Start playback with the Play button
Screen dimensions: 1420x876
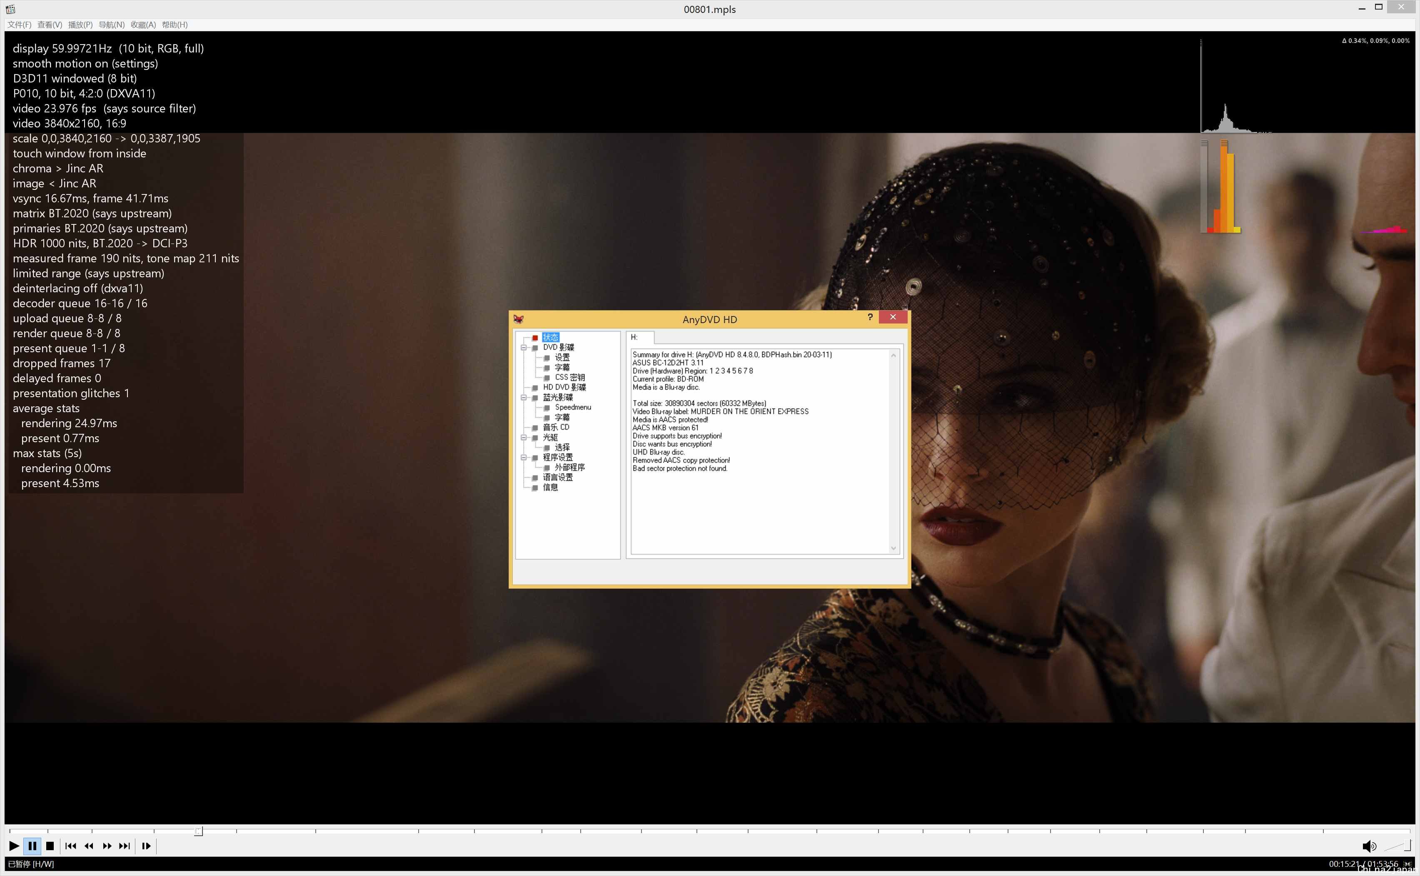tap(14, 846)
